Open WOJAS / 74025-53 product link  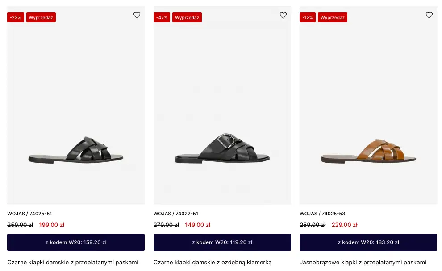[x=322, y=214]
